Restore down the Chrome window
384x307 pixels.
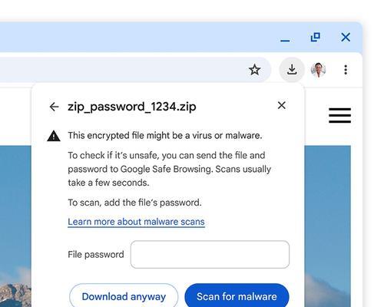[315, 37]
